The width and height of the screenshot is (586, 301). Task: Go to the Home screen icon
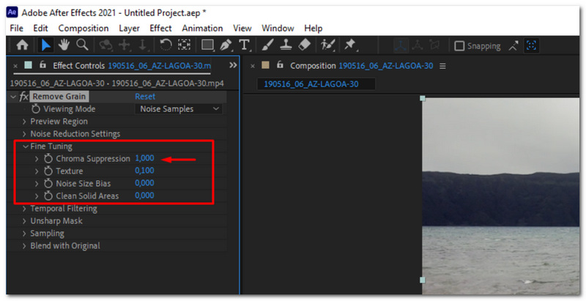click(22, 45)
